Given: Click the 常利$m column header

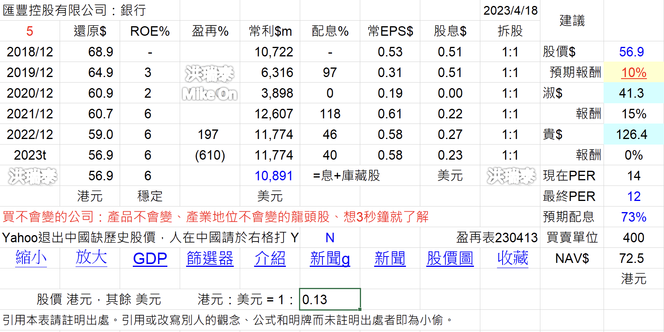Looking at the screenshot, I should (270, 31).
